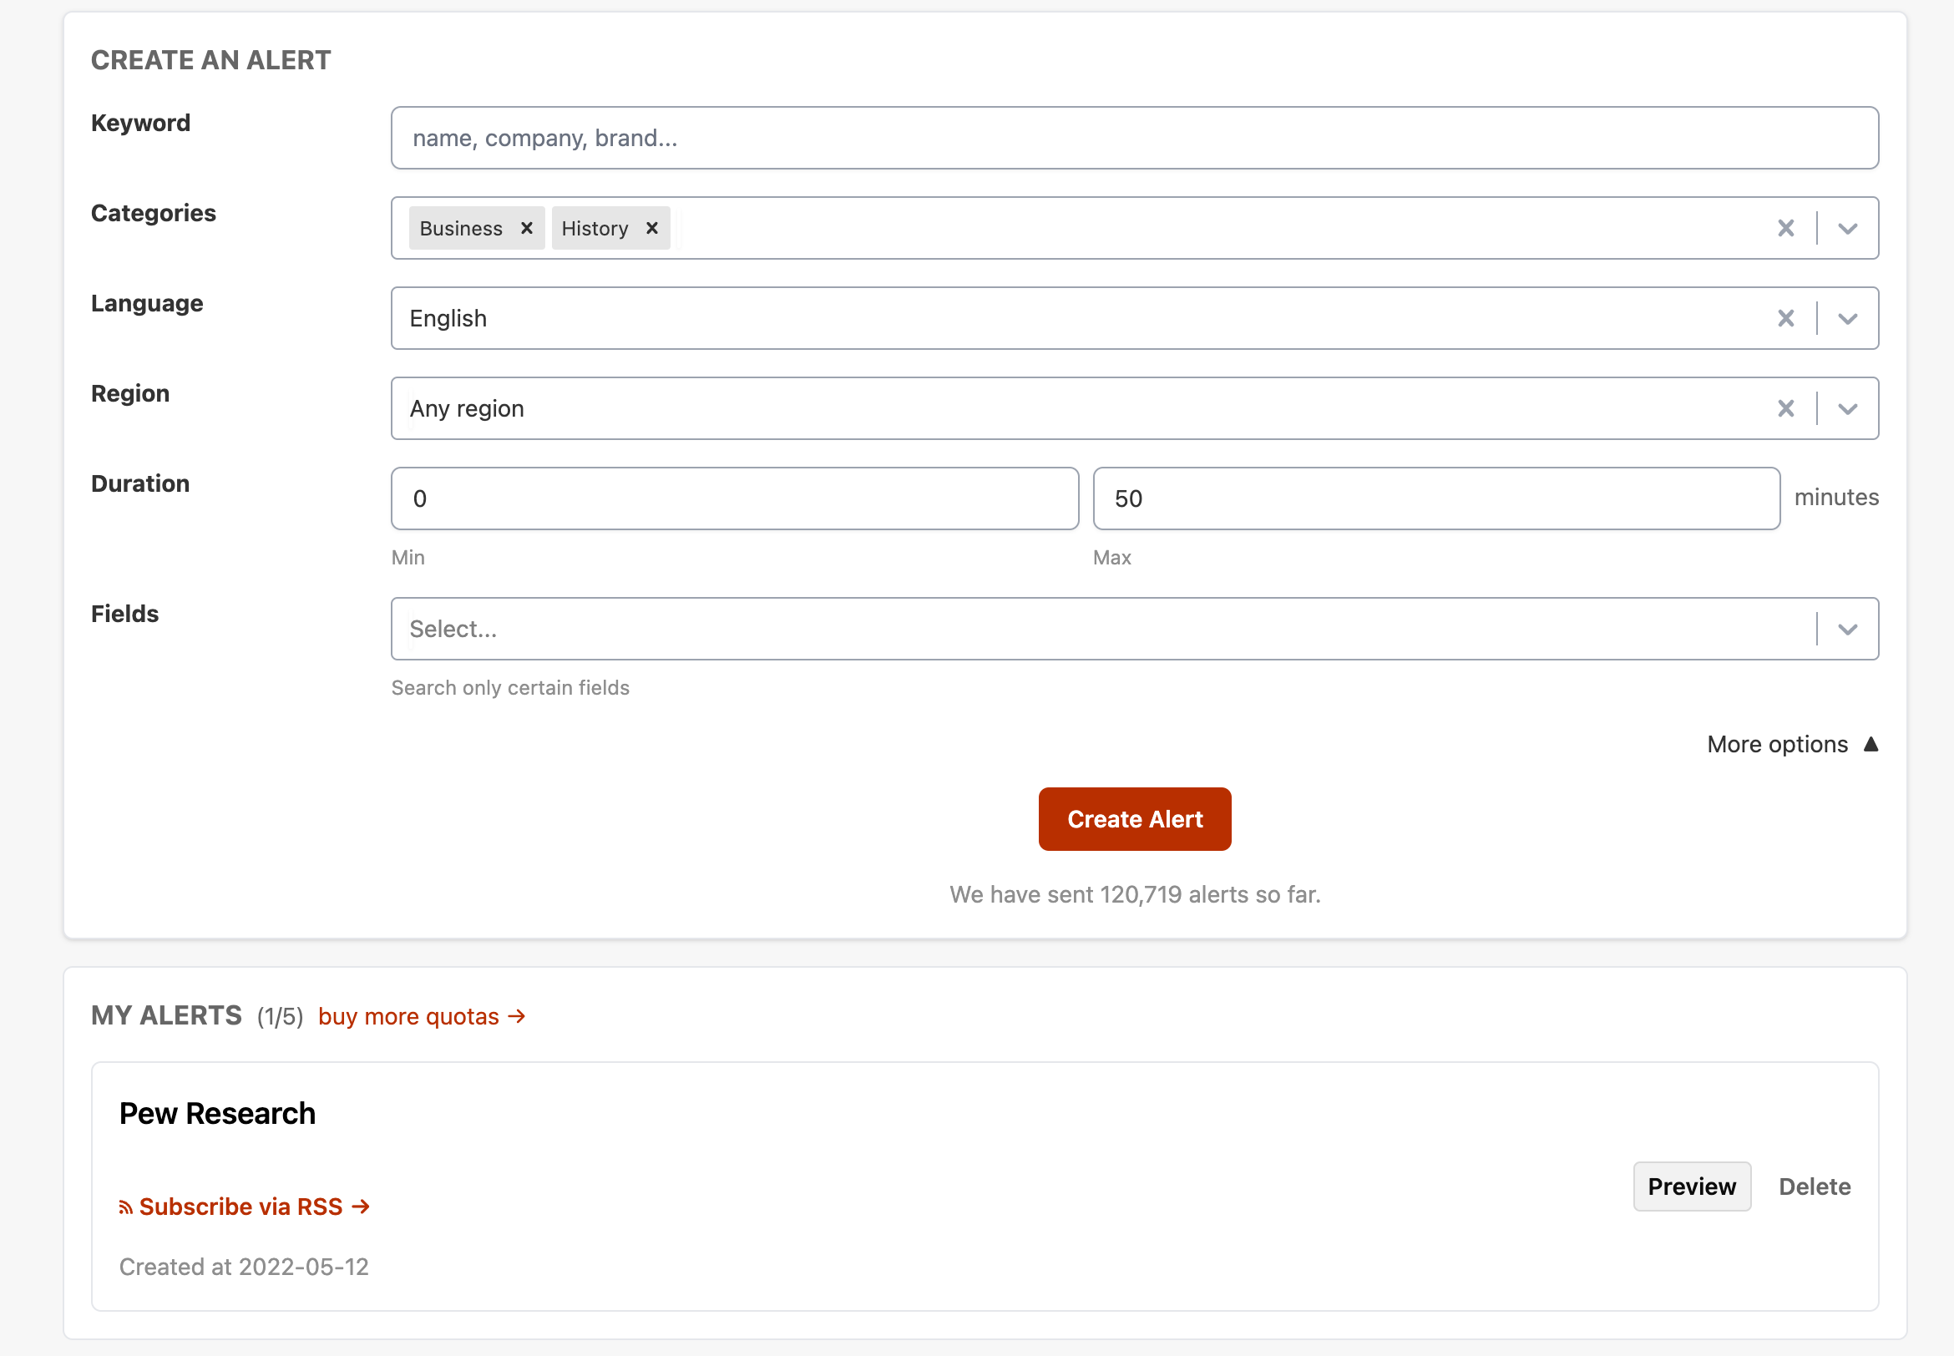Open the Categories dropdown chevron
This screenshot has width=1954, height=1356.
[1847, 228]
